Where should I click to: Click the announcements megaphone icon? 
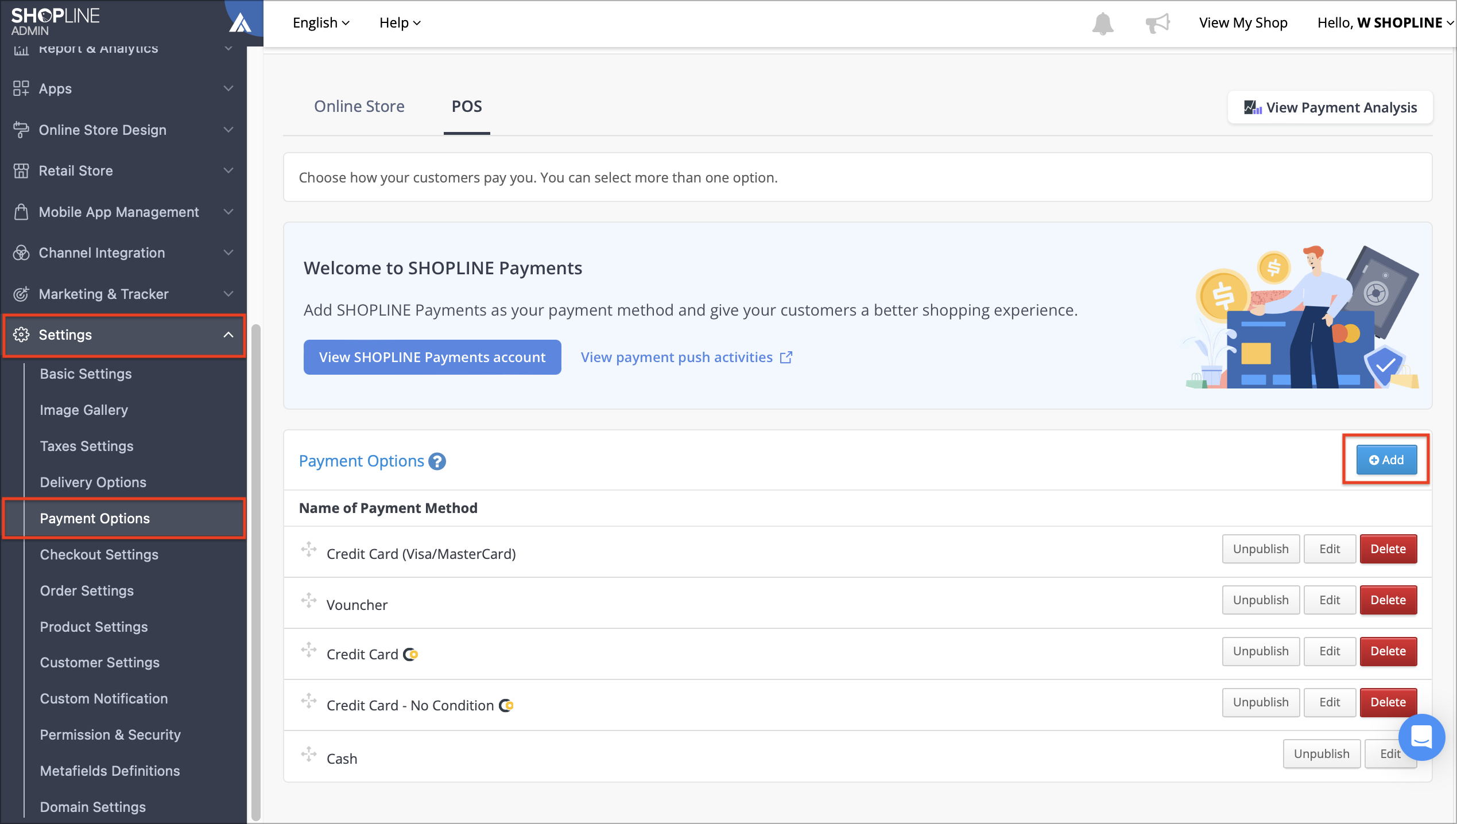coord(1157,23)
